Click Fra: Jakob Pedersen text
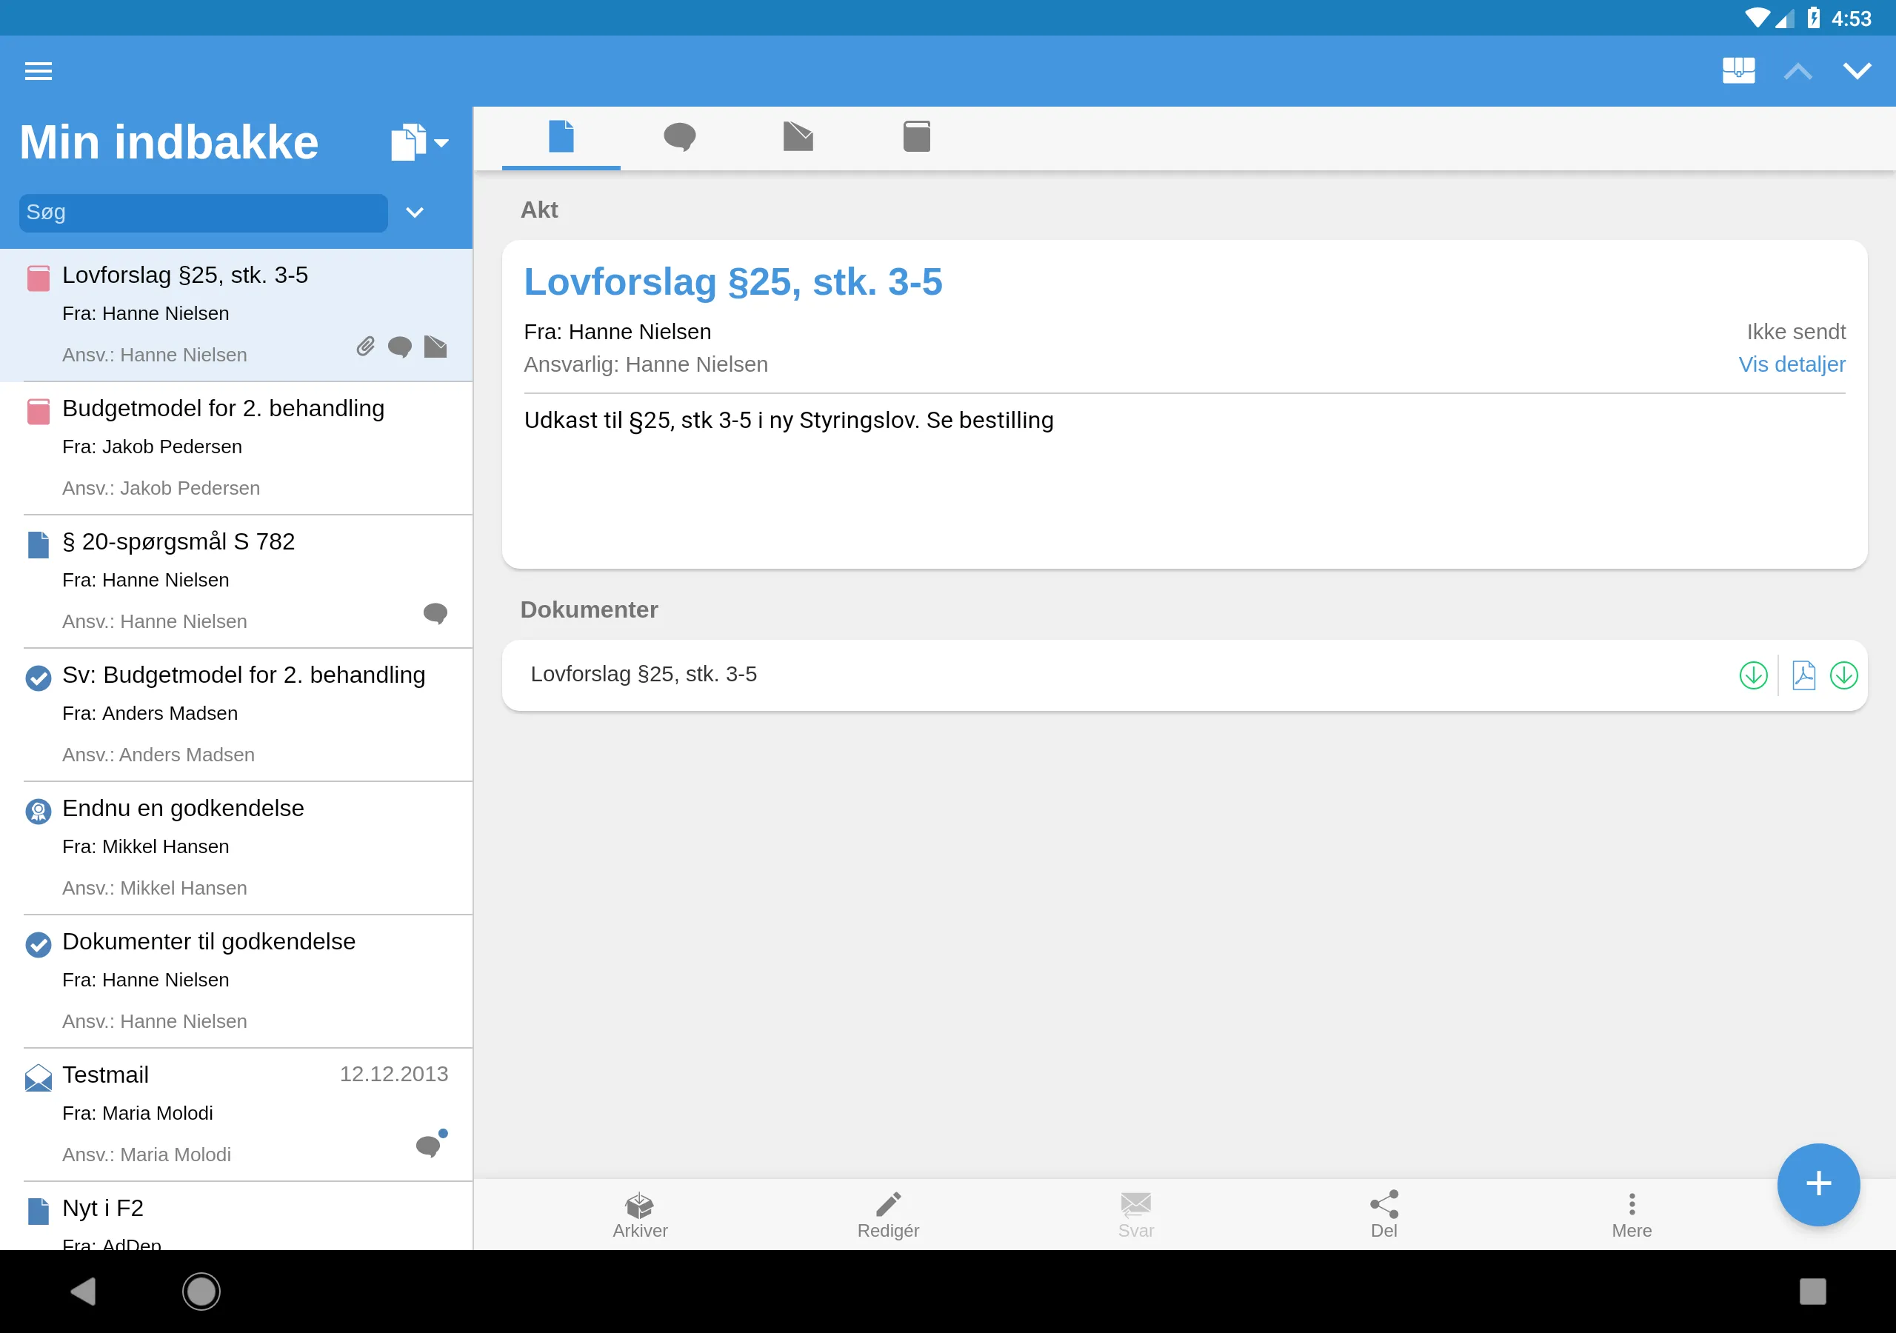1896x1333 pixels. (x=152, y=447)
